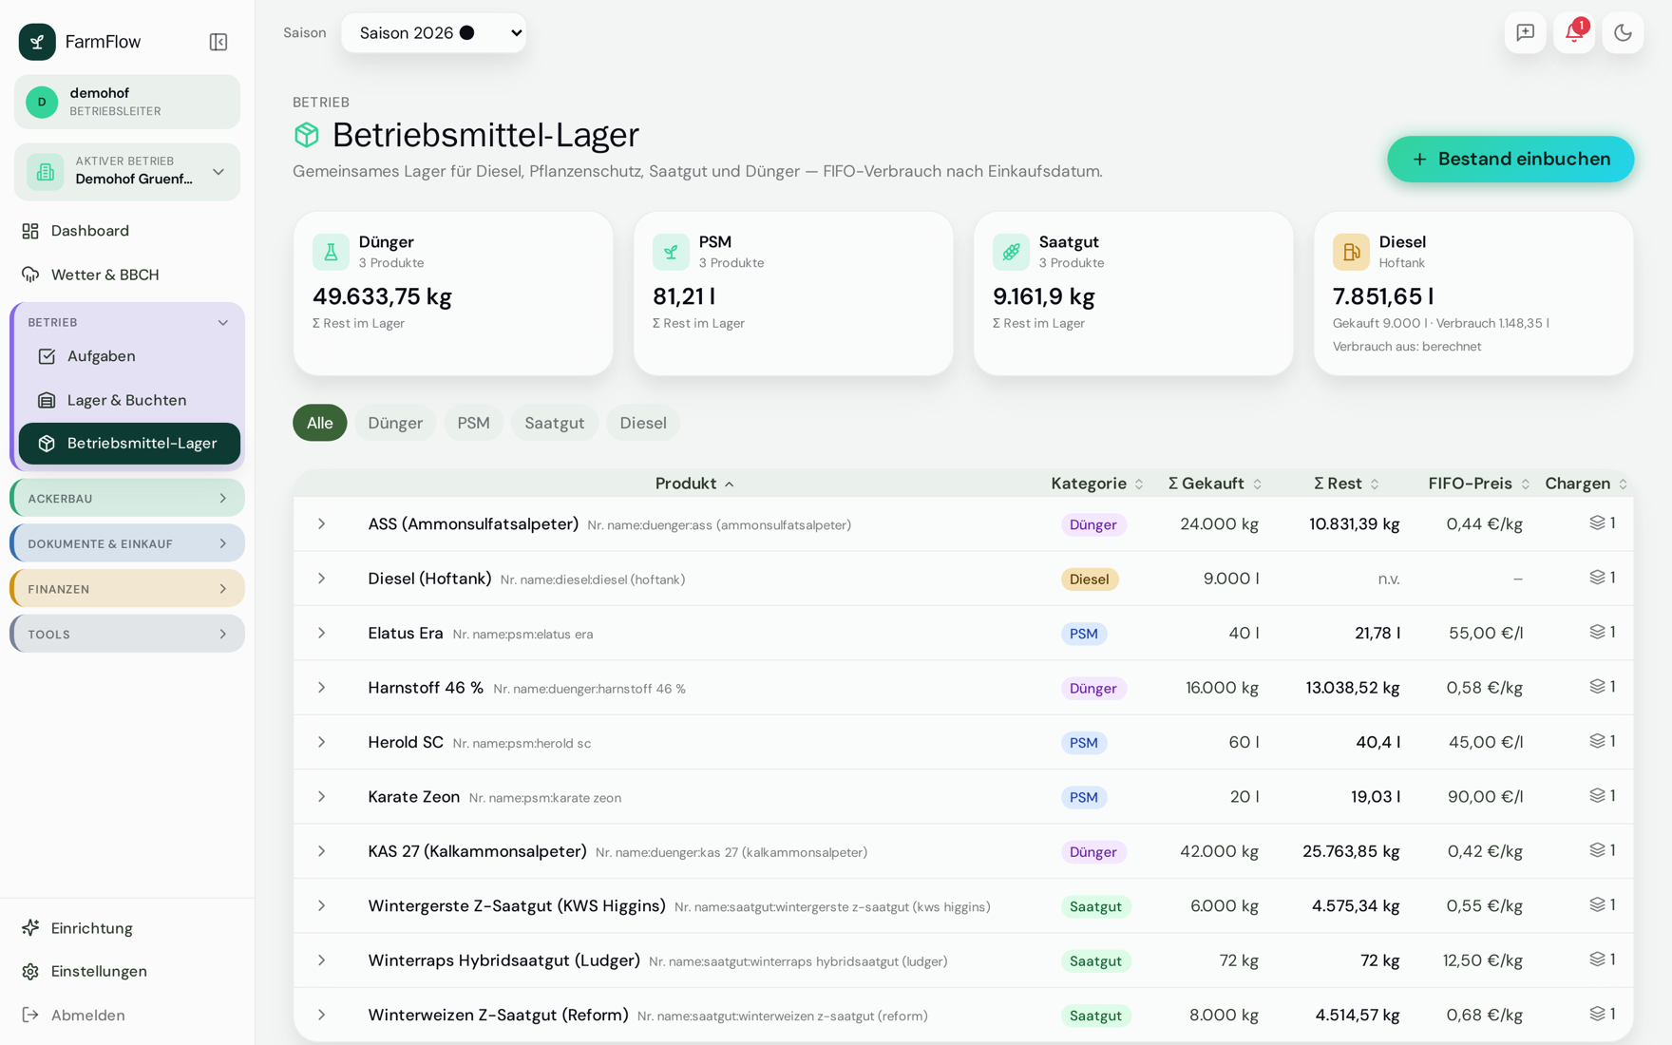The image size is (1672, 1045).
Task: Expand the Karate Zeon row
Action: click(x=322, y=797)
